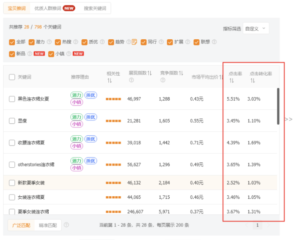
Task: Select all keywords via header checkbox
Action: click(x=12, y=77)
